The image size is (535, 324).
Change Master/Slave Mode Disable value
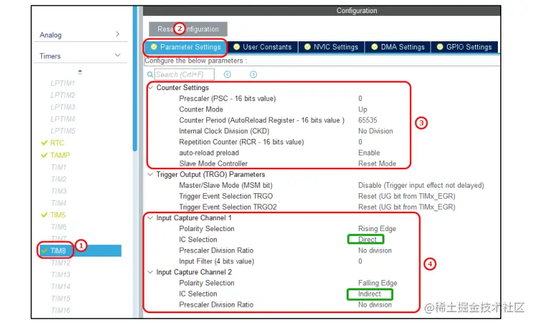point(421,185)
